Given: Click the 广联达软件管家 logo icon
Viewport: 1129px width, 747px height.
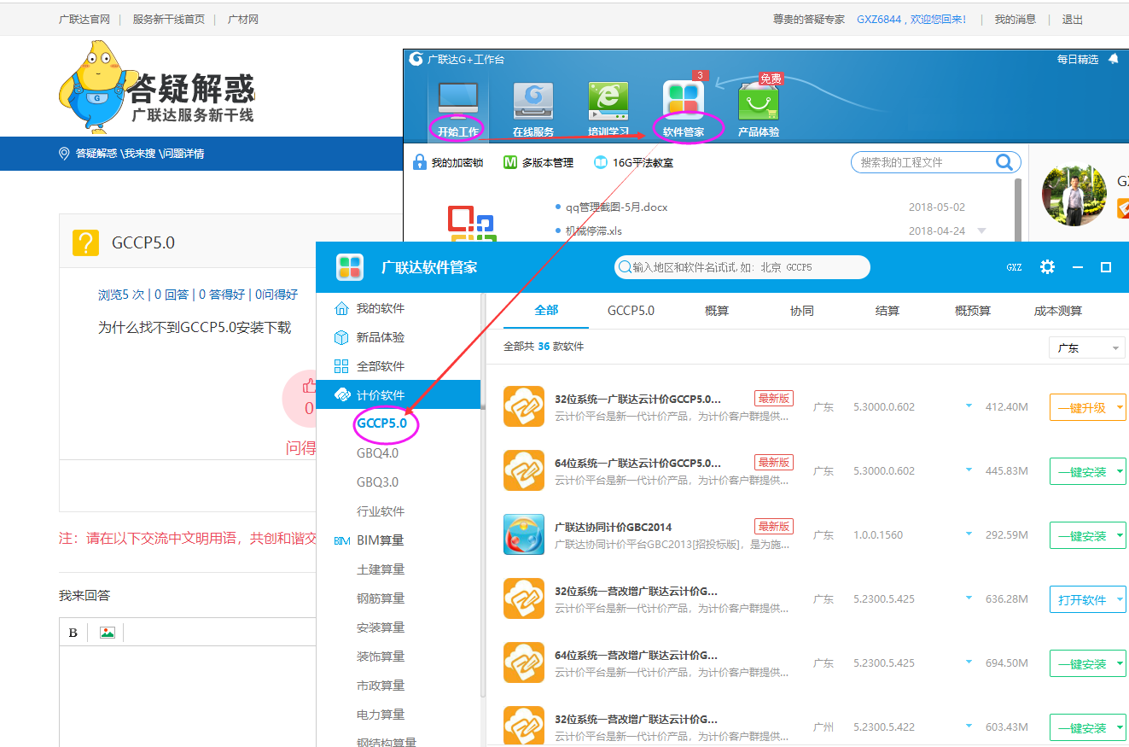Looking at the screenshot, I should point(350,267).
